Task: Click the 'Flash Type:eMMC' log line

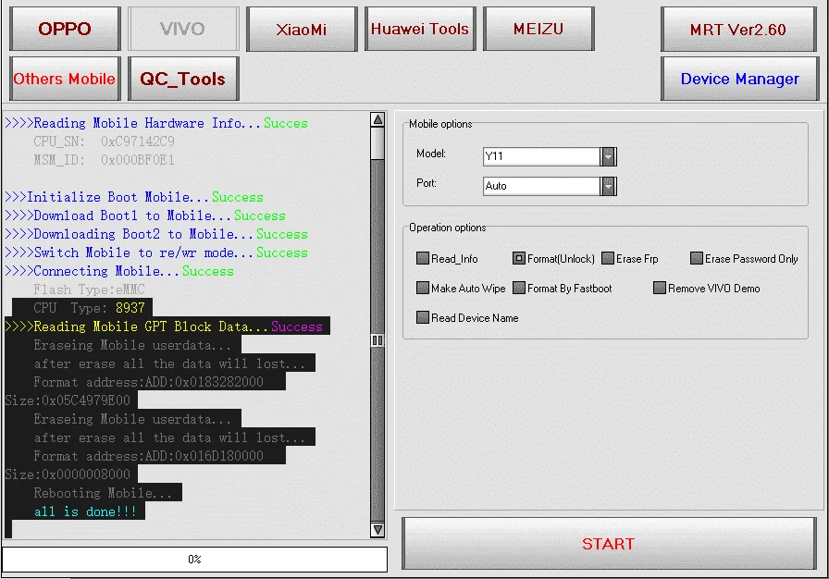Action: [x=89, y=289]
